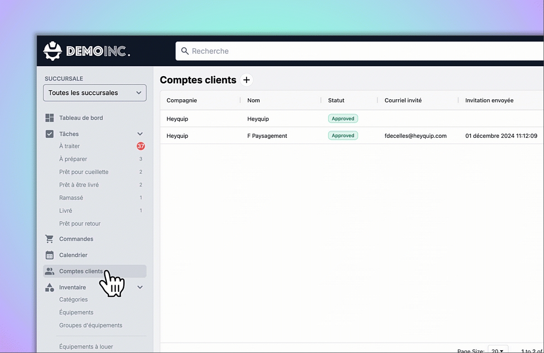
Task: Open the Page Size dropdown
Action: click(x=497, y=350)
